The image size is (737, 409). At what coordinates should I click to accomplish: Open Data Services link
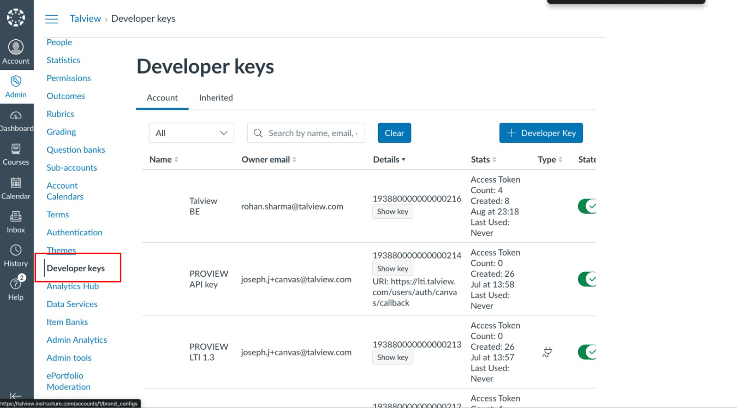click(72, 304)
